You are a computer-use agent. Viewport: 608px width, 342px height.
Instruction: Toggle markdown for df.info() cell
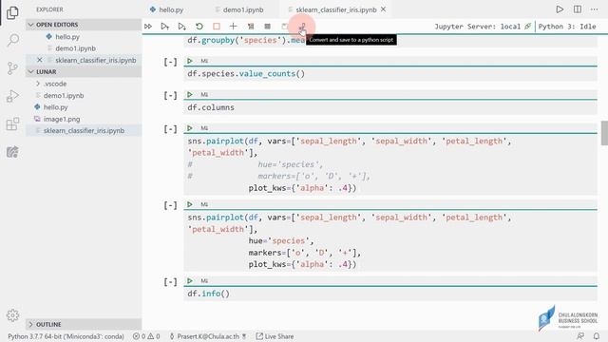tap(204, 281)
